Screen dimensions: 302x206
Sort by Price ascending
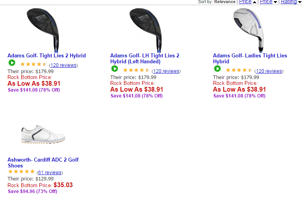point(248,2)
